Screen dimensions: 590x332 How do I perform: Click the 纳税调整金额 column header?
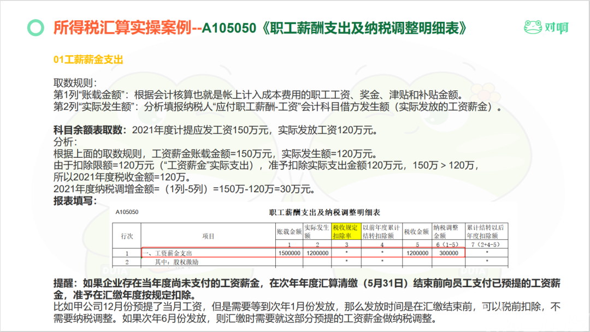click(448, 231)
